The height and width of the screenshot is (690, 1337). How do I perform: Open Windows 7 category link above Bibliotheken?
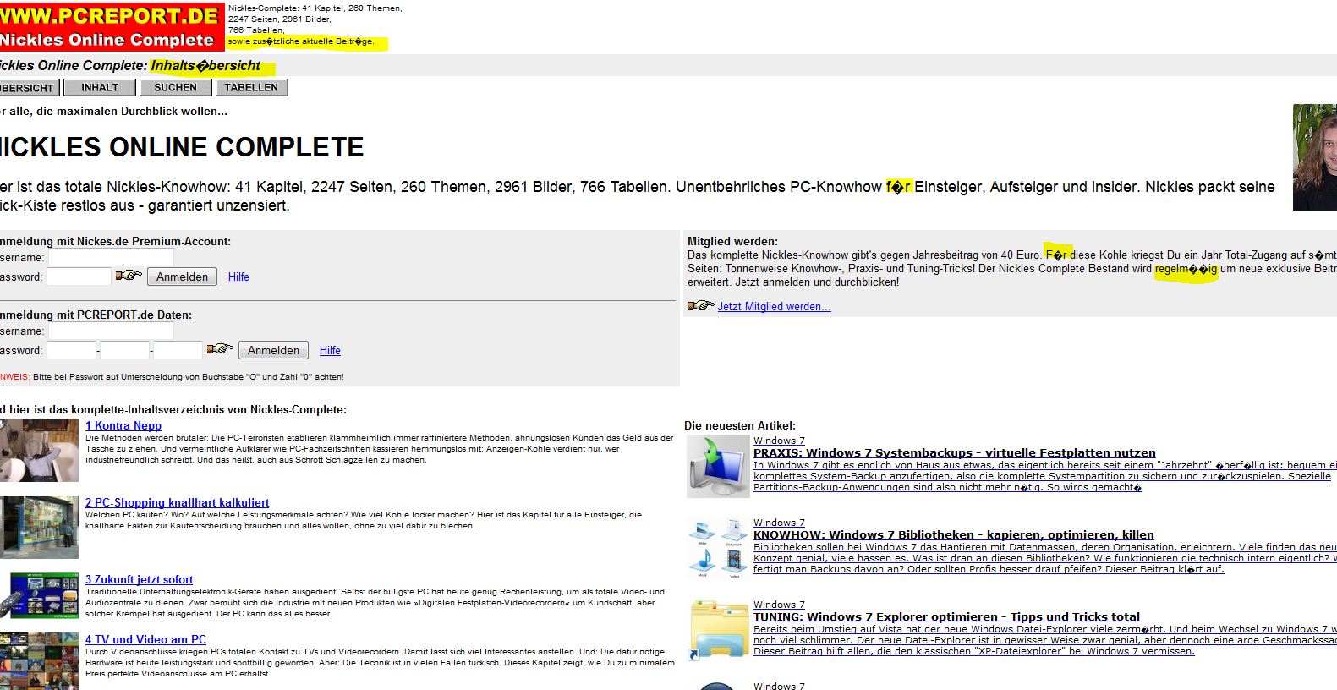point(779,523)
